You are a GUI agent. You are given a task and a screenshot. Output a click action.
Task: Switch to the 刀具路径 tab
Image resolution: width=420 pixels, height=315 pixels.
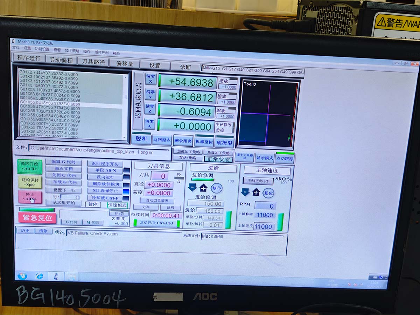click(x=93, y=62)
